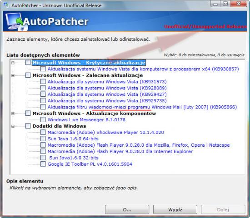Tick the Flash Player for Internet Explorer checkbox
250x218 pixels.
tap(43, 151)
